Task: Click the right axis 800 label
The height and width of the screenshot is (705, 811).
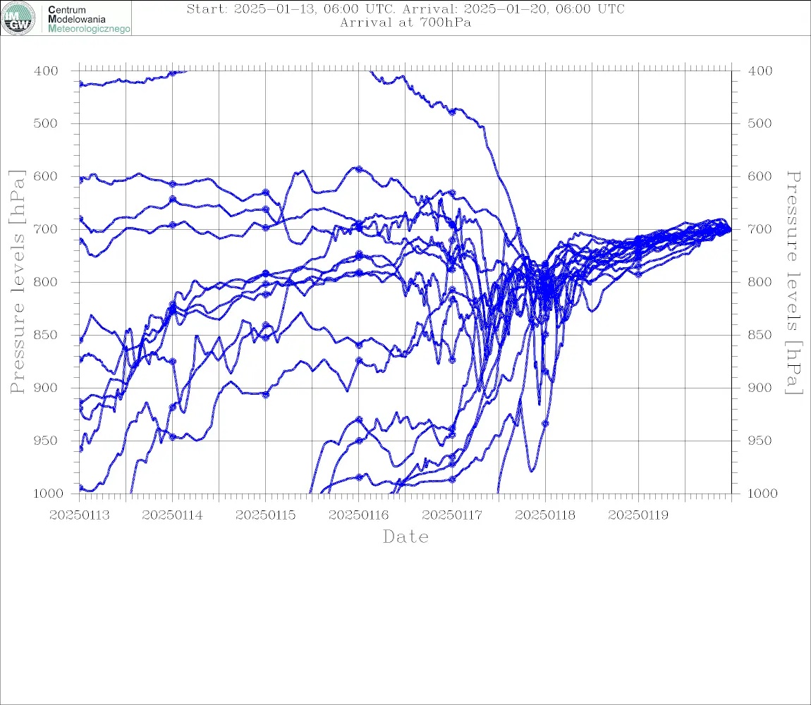Action: tap(760, 283)
